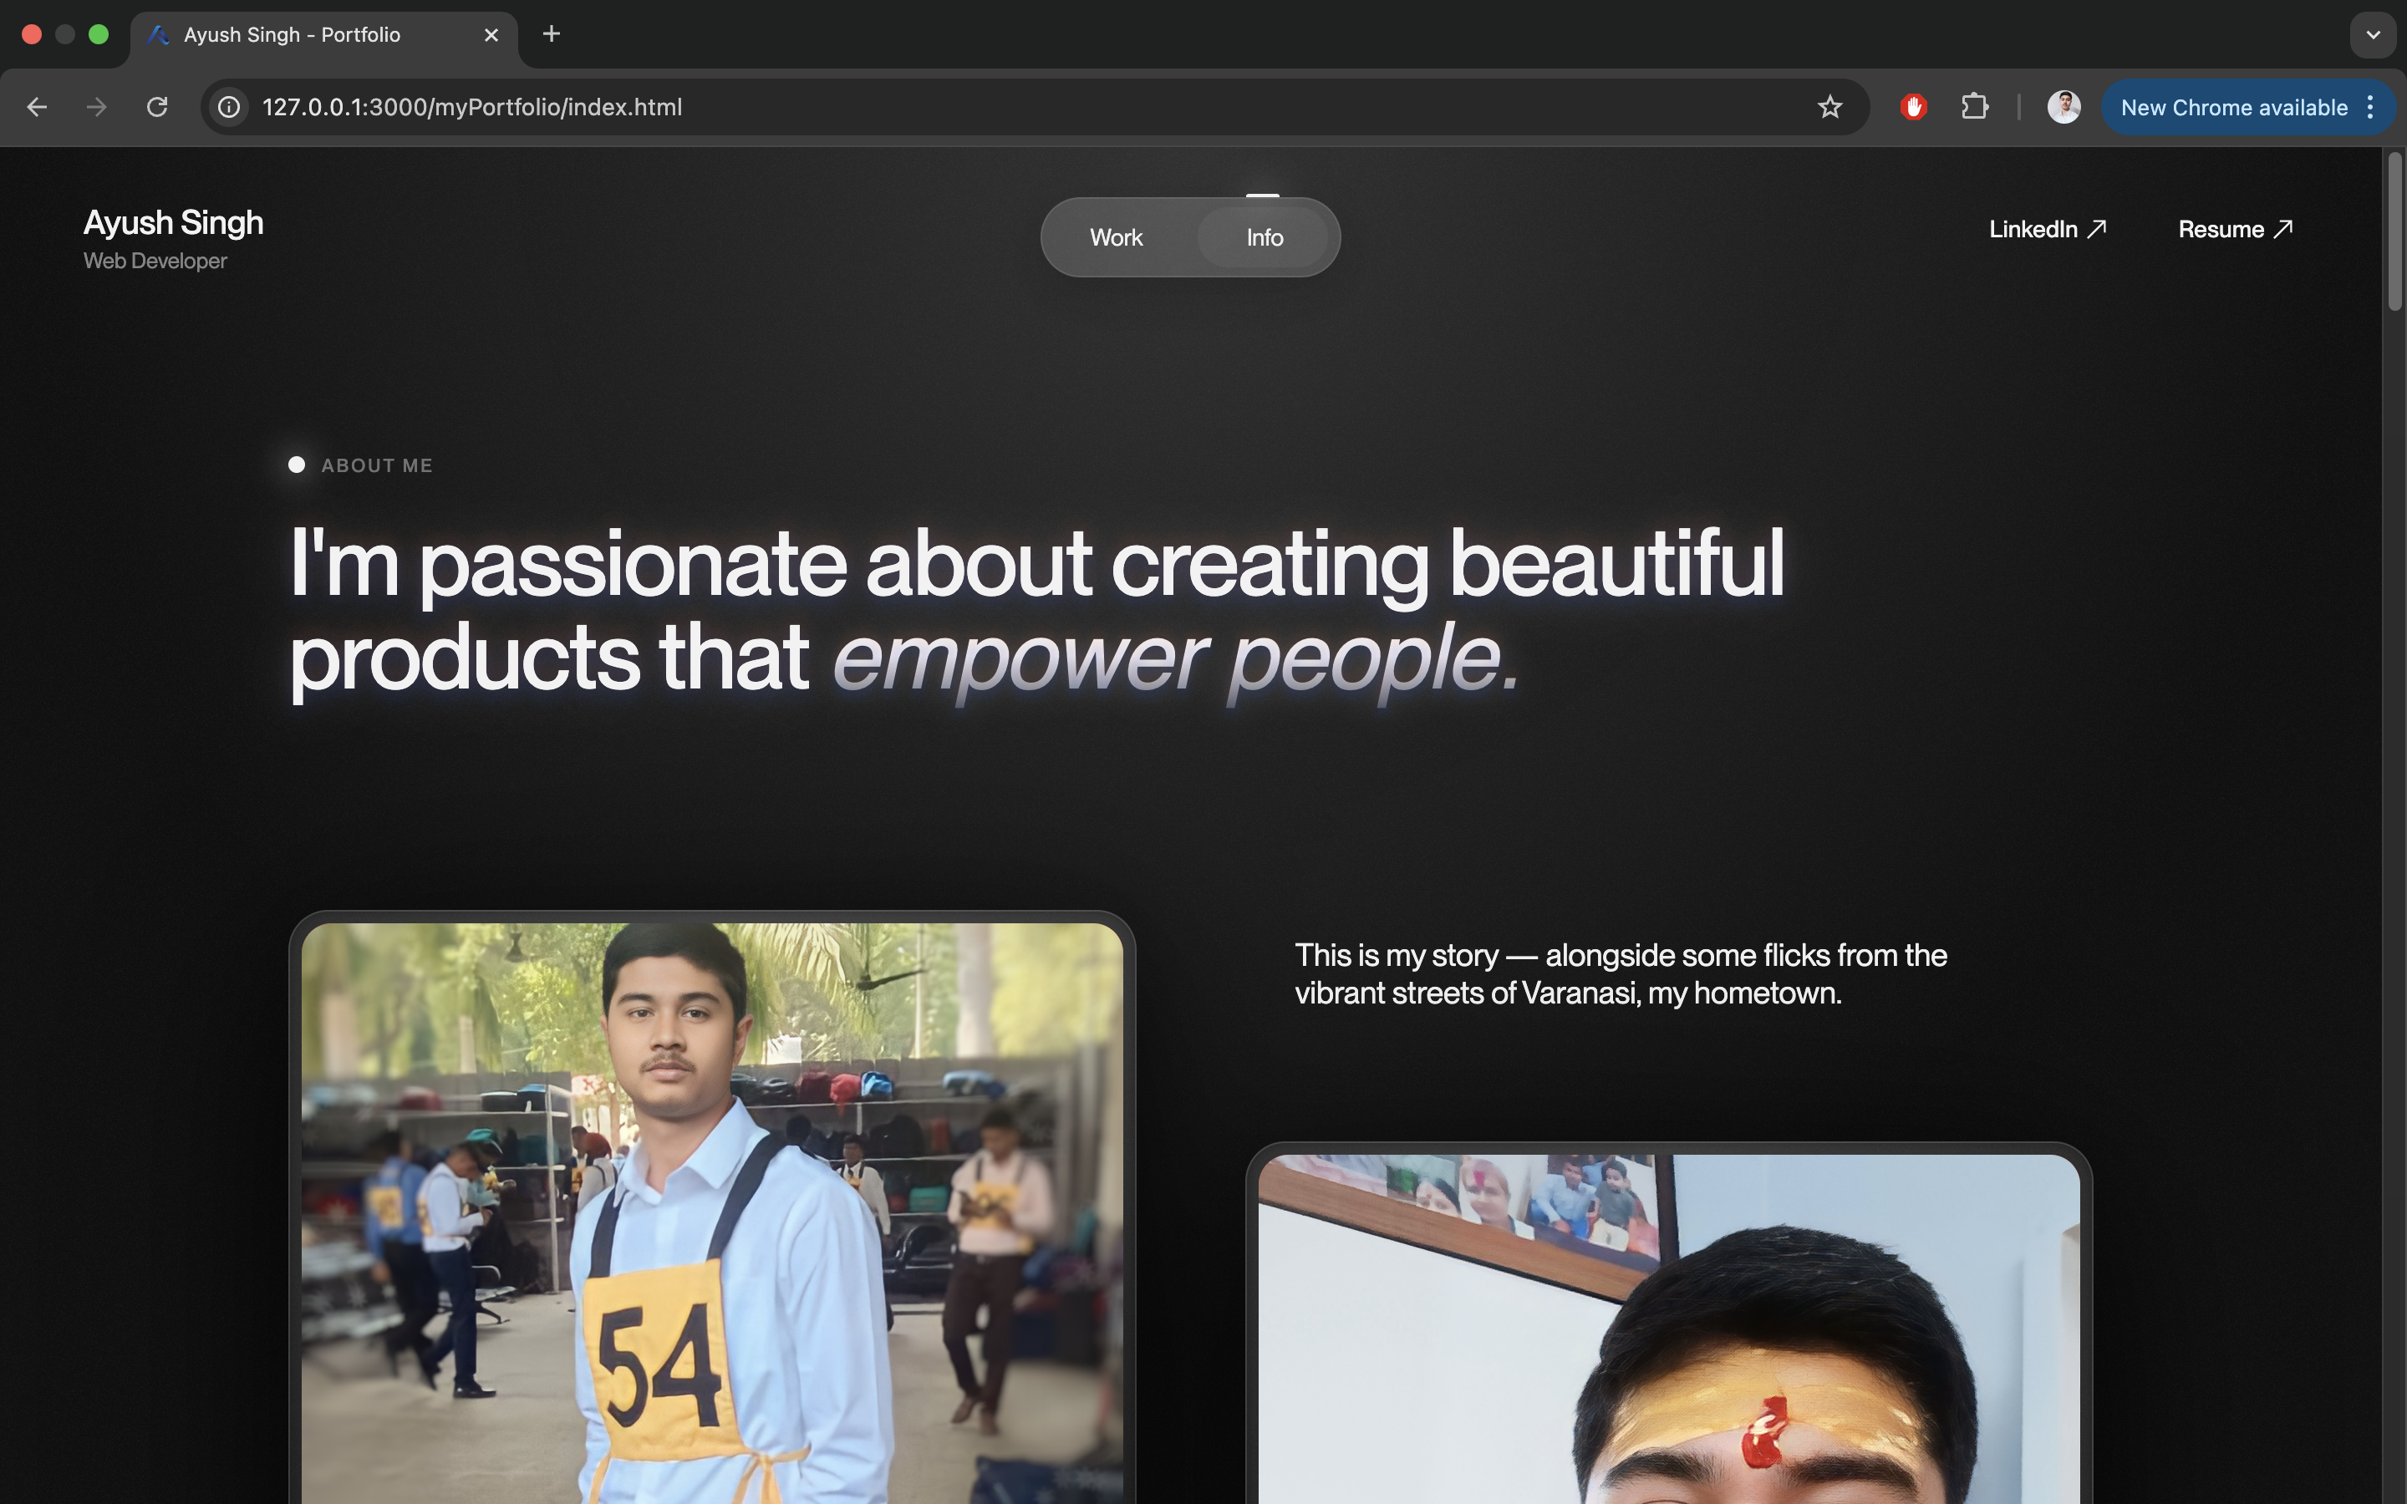2407x1504 pixels.
Task: Click the photo with number 54 bib
Action: 712,1213
